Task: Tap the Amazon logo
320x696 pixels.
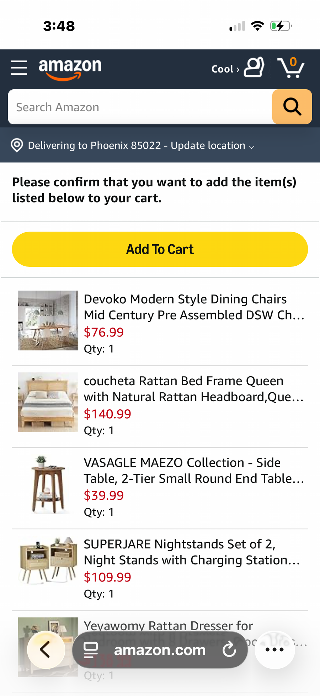Action: [x=70, y=68]
